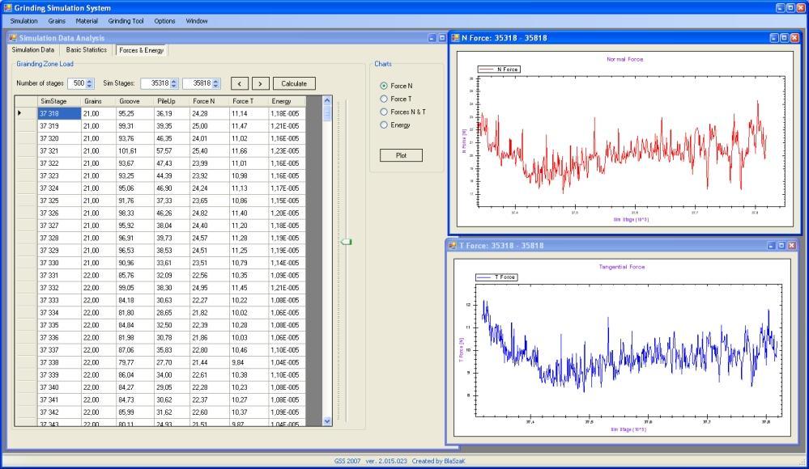The height and width of the screenshot is (469, 809).
Task: Minimize the T Force chart window
Action: [x=771, y=245]
